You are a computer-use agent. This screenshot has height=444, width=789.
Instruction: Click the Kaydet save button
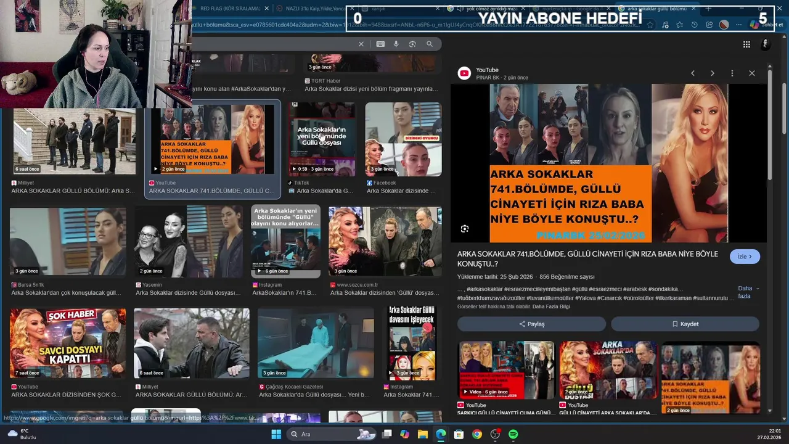point(685,324)
